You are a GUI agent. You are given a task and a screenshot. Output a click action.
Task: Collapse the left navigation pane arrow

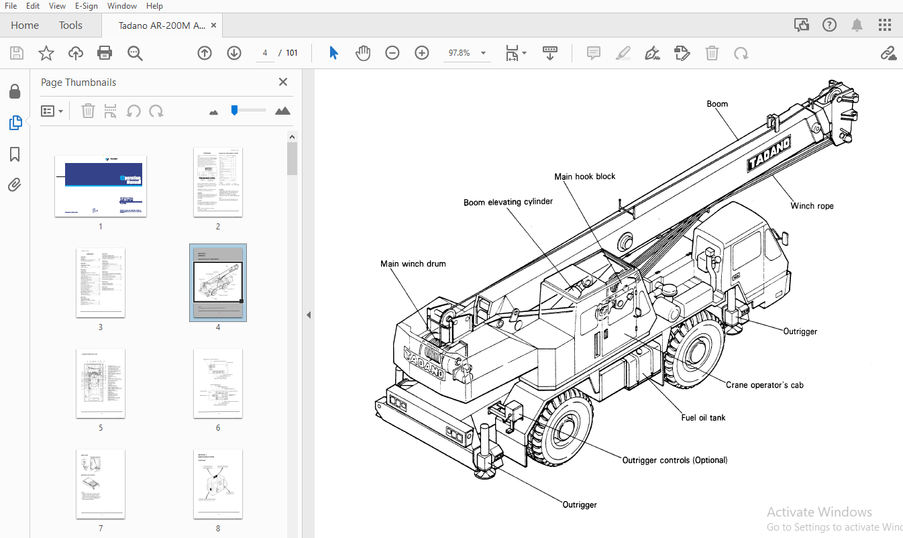pyautogui.click(x=309, y=315)
